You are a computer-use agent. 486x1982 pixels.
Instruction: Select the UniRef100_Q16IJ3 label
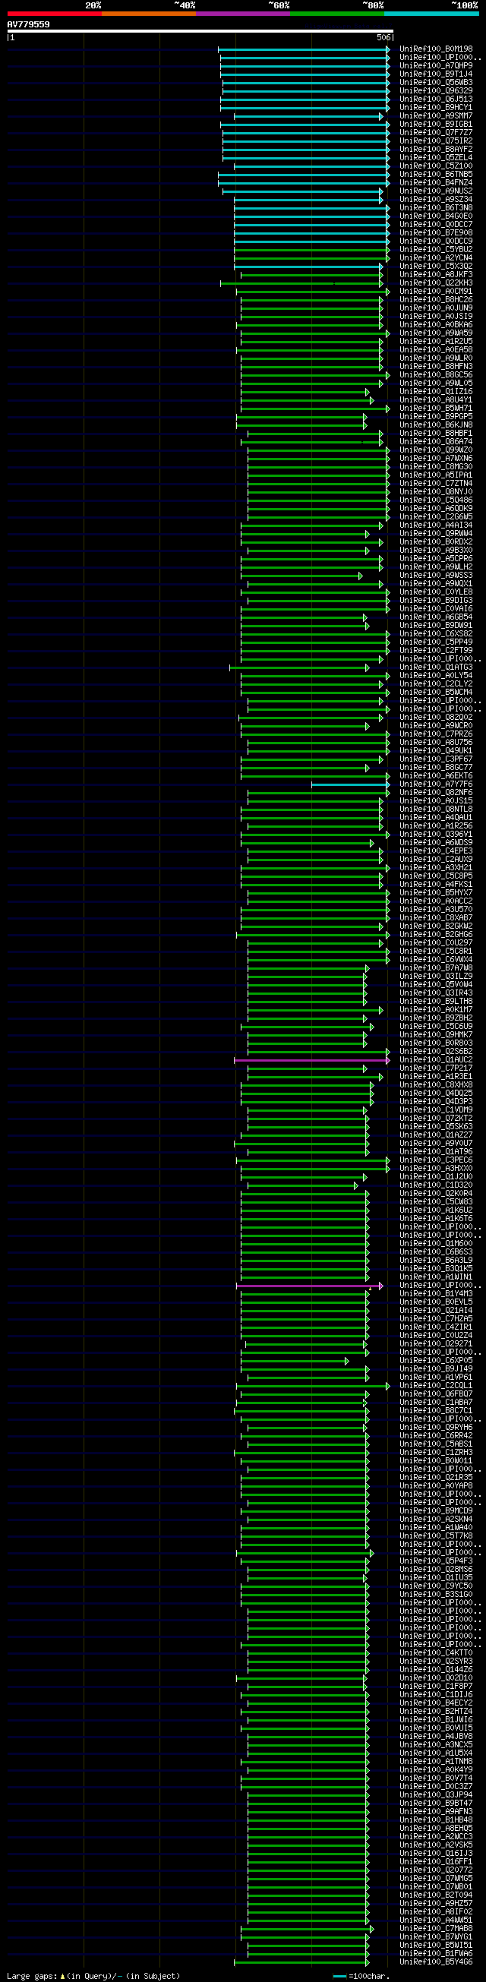436,1854
